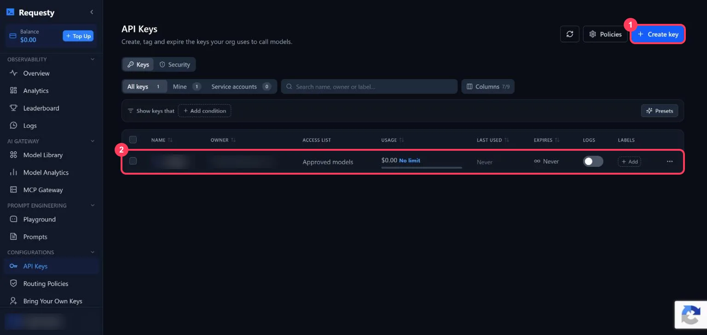707x335 pixels.
Task: Select the Mine filter
Action: (x=186, y=86)
